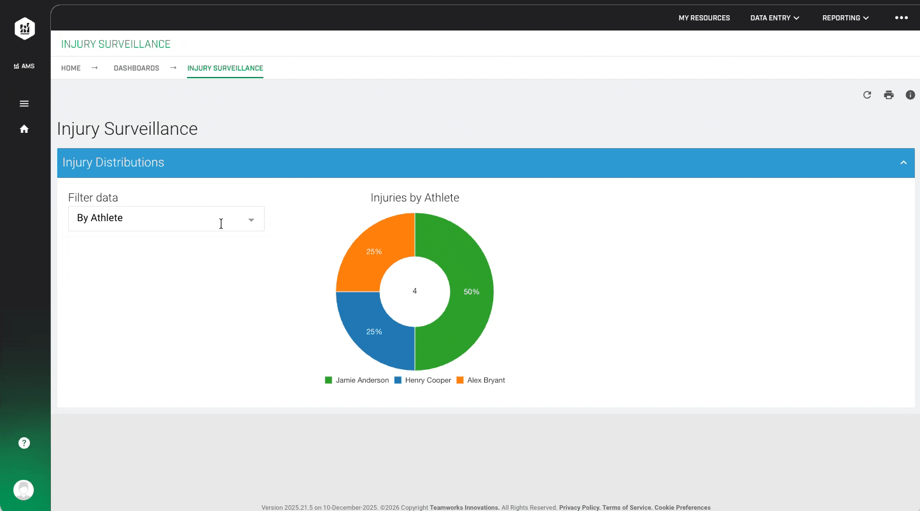The width and height of the screenshot is (920, 511).
Task: Print the dashboard using printer icon
Action: 889,95
